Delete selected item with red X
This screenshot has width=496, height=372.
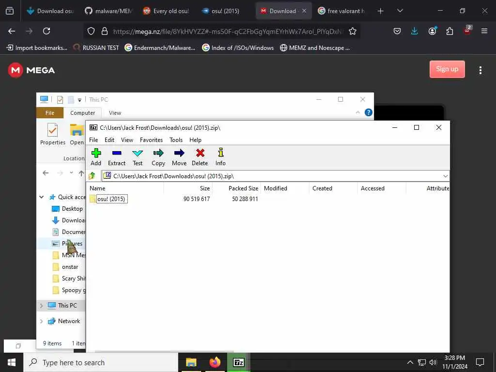coord(200,157)
